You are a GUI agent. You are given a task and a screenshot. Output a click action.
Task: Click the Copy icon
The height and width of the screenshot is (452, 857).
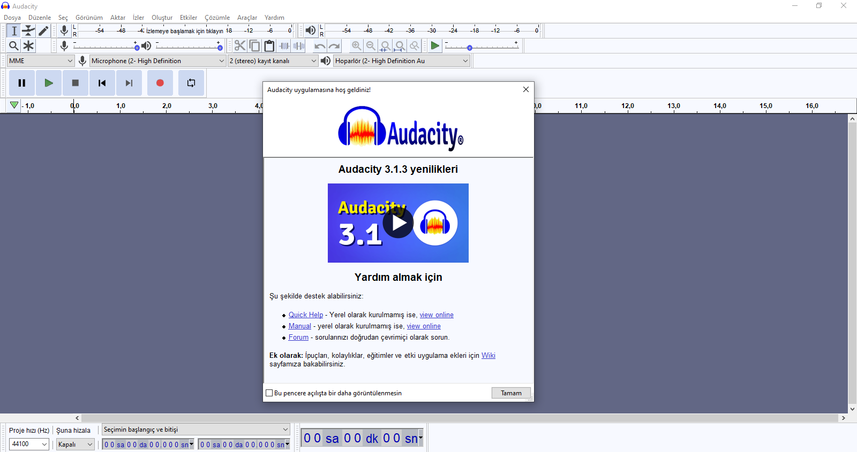254,46
